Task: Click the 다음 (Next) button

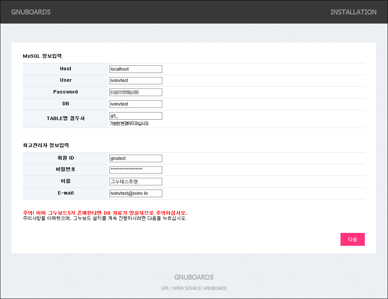Action: click(352, 239)
